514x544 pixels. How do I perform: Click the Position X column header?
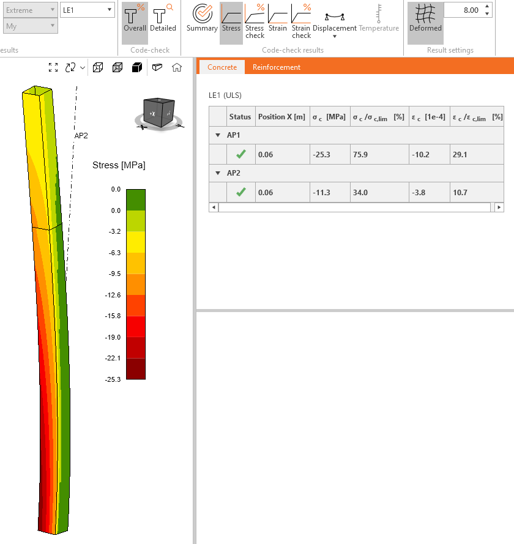pyautogui.click(x=281, y=117)
